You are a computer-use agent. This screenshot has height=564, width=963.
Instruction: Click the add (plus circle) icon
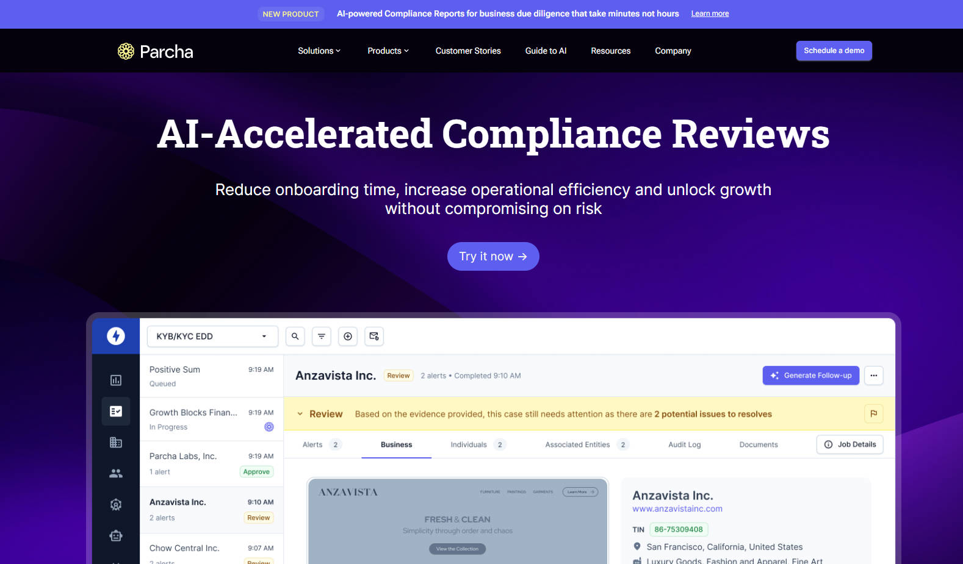click(348, 337)
